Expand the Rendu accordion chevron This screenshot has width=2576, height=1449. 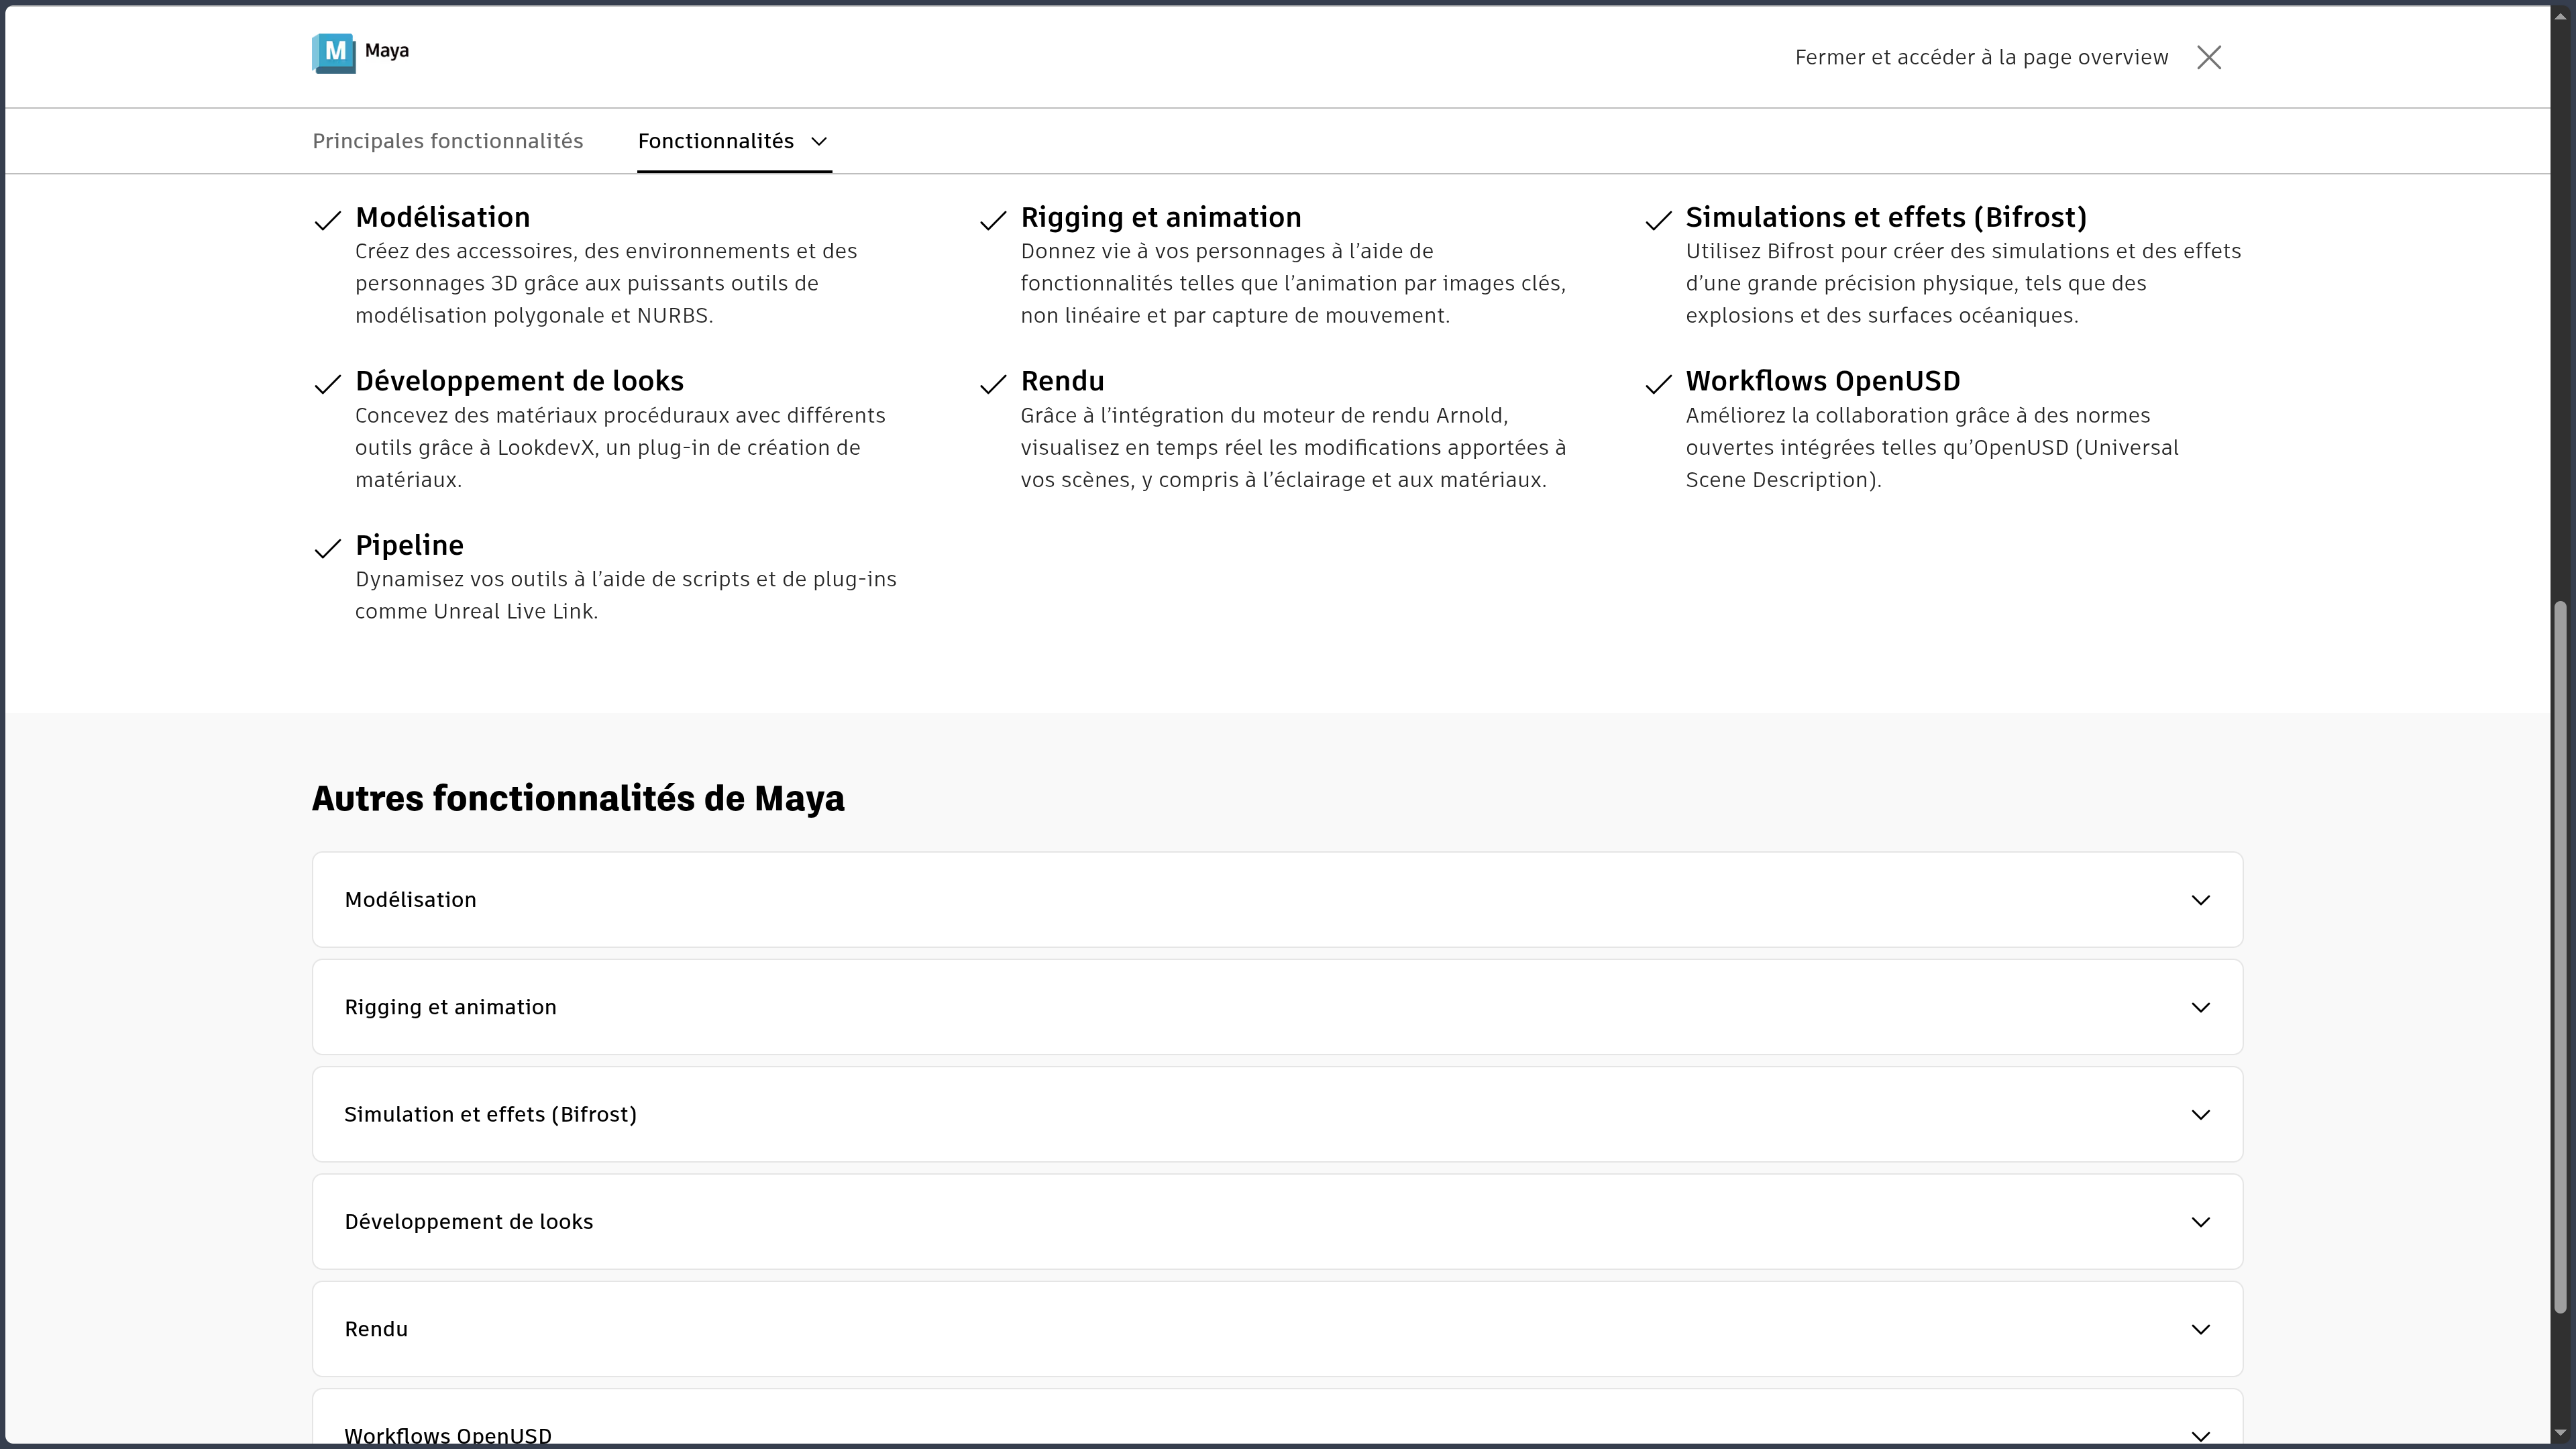pyautogui.click(x=2201, y=1329)
